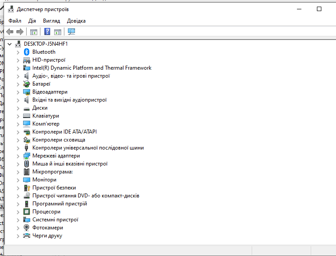Viewport: 336px width, 256px height.
Task: Click the Батареї battery icon
Action: [27, 84]
